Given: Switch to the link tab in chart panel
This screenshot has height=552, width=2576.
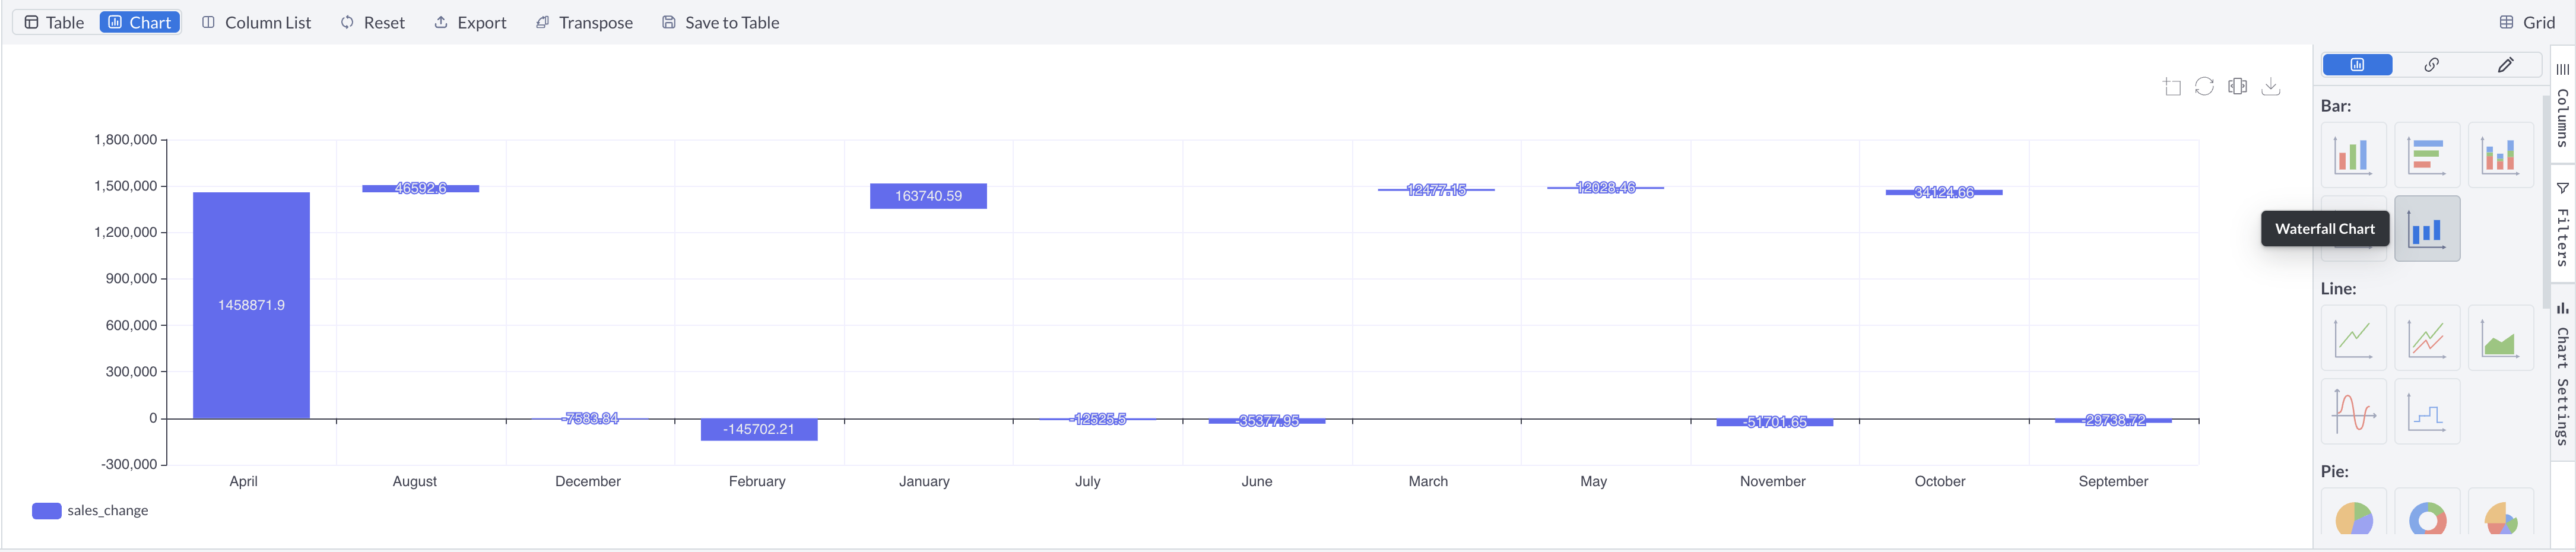Looking at the screenshot, I should click(x=2432, y=64).
